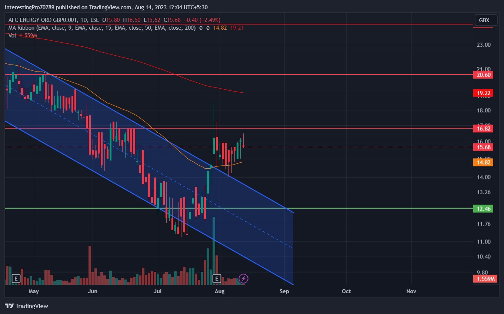Select the 15.68 current price label
Viewport: 504px width, 314px height.
point(484,147)
